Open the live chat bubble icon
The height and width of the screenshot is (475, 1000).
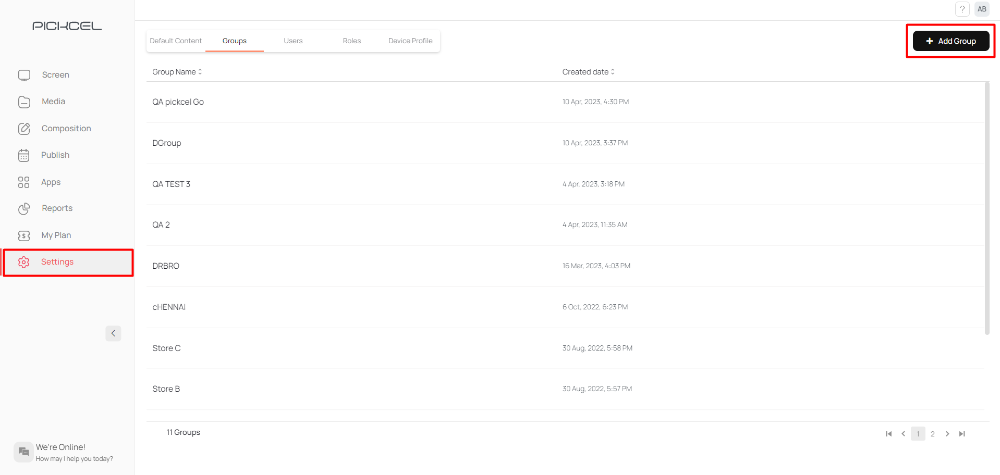23,452
